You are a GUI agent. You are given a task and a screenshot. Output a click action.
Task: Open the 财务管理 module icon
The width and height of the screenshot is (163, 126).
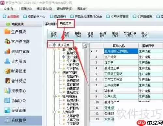click(7, 71)
